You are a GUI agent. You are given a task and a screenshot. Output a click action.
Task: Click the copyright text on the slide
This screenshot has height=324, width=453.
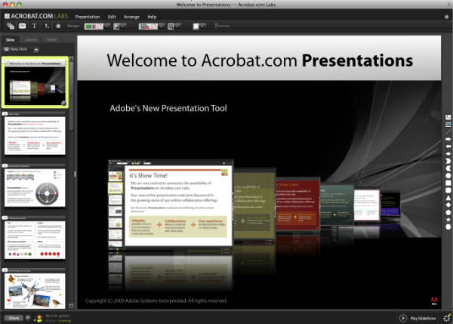pos(156,301)
